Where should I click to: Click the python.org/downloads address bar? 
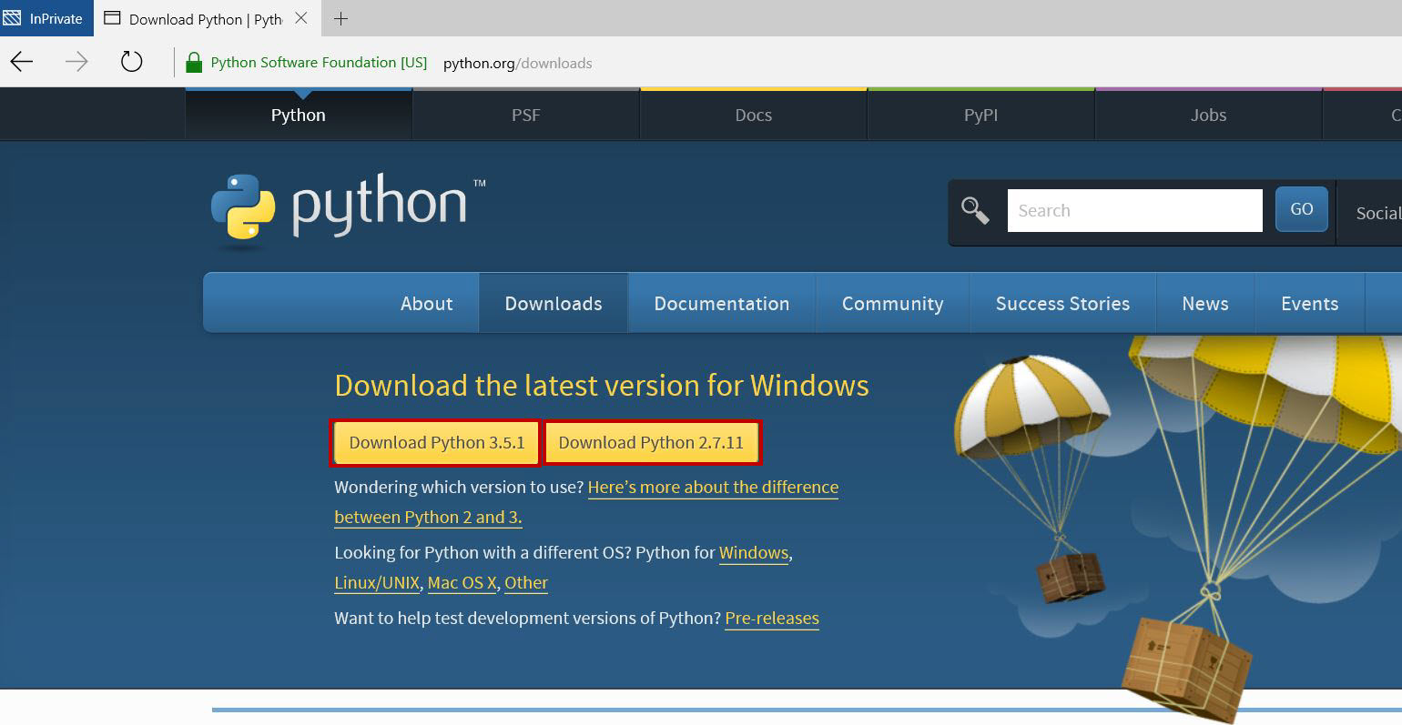pos(517,63)
